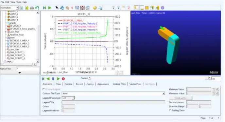Click the undo arrow icon
This screenshot has width=225, height=122.
[x=37, y=8]
